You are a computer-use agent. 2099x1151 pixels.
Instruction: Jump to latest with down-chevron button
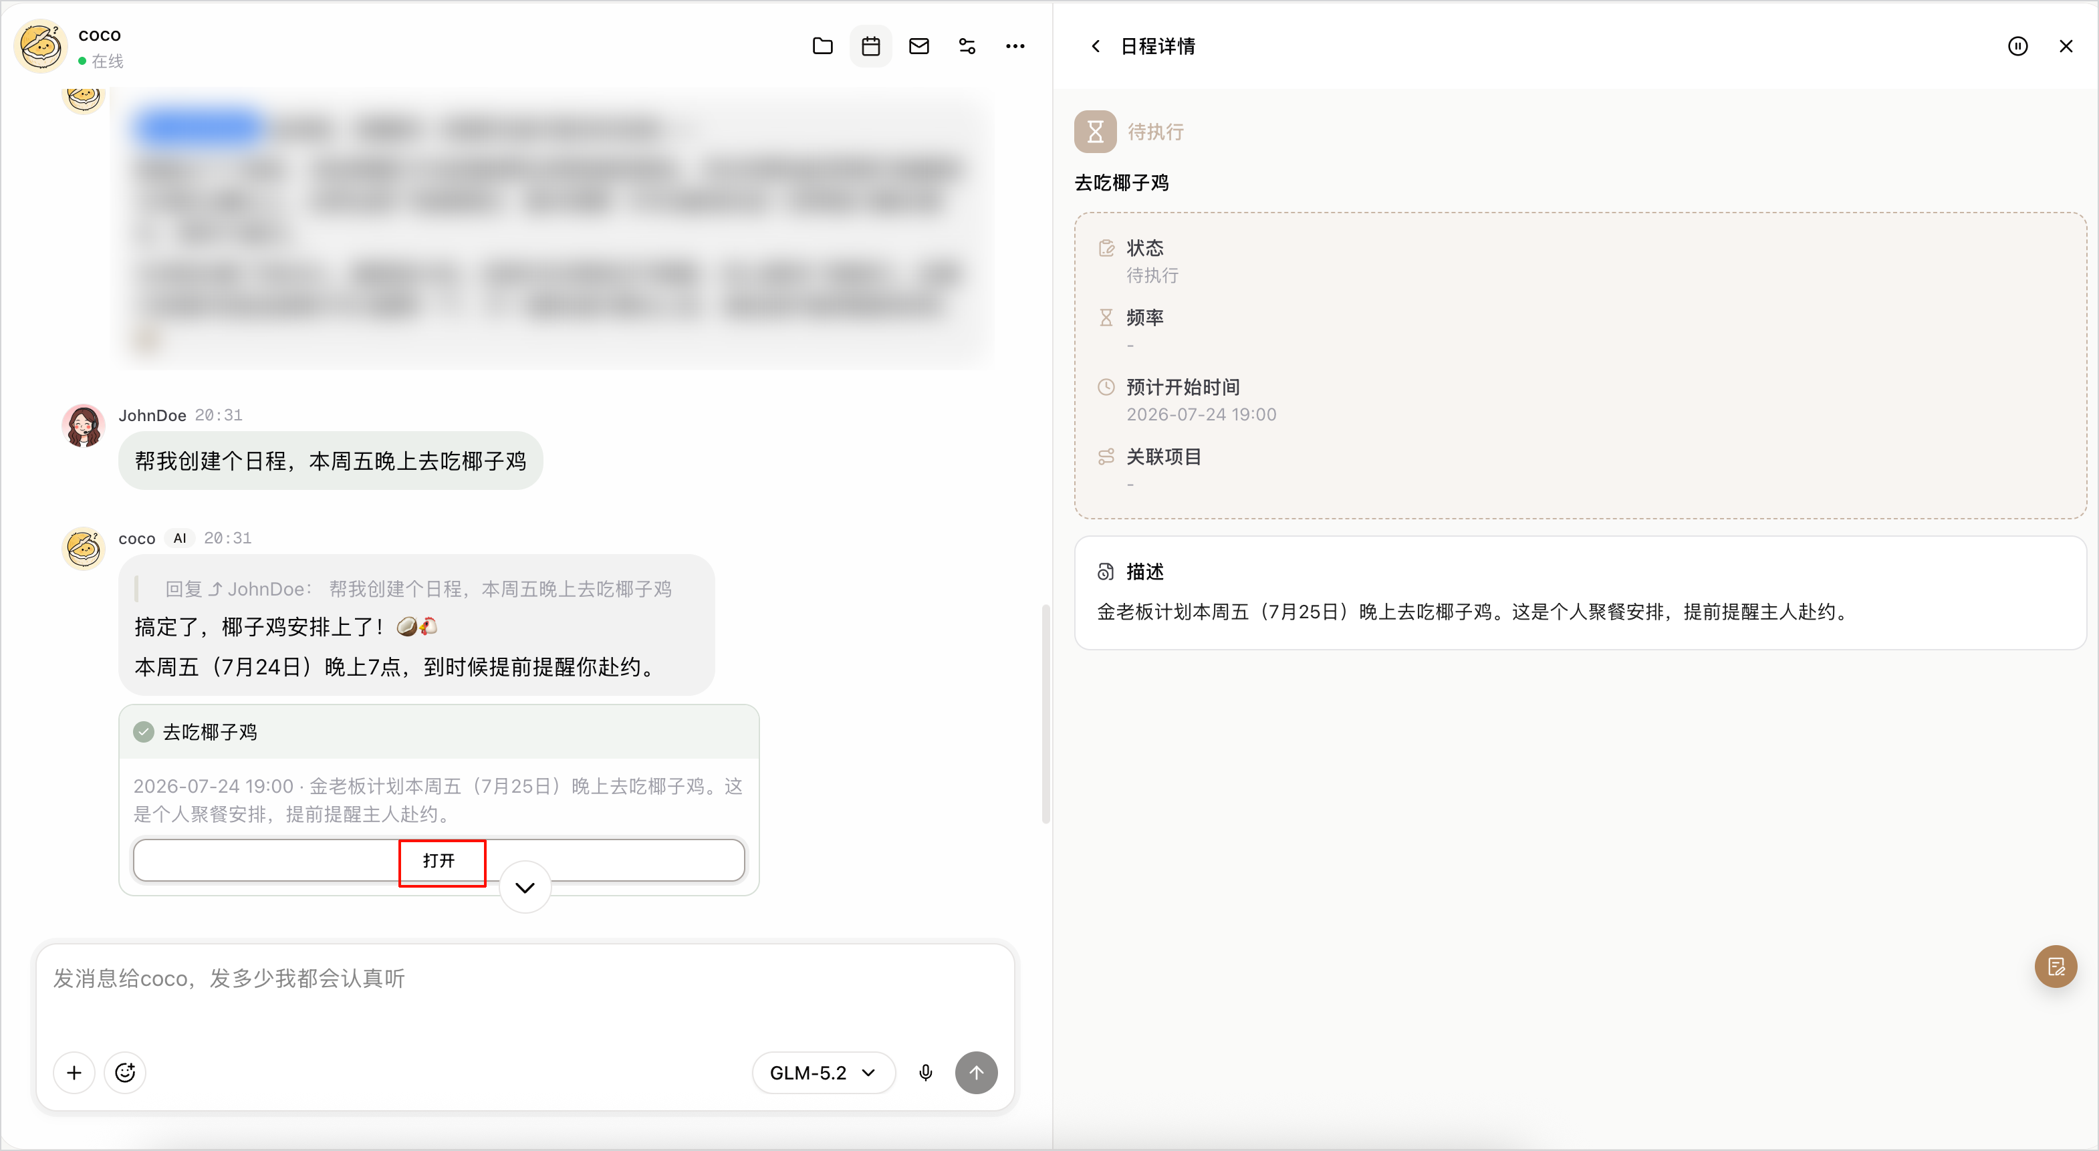[525, 887]
